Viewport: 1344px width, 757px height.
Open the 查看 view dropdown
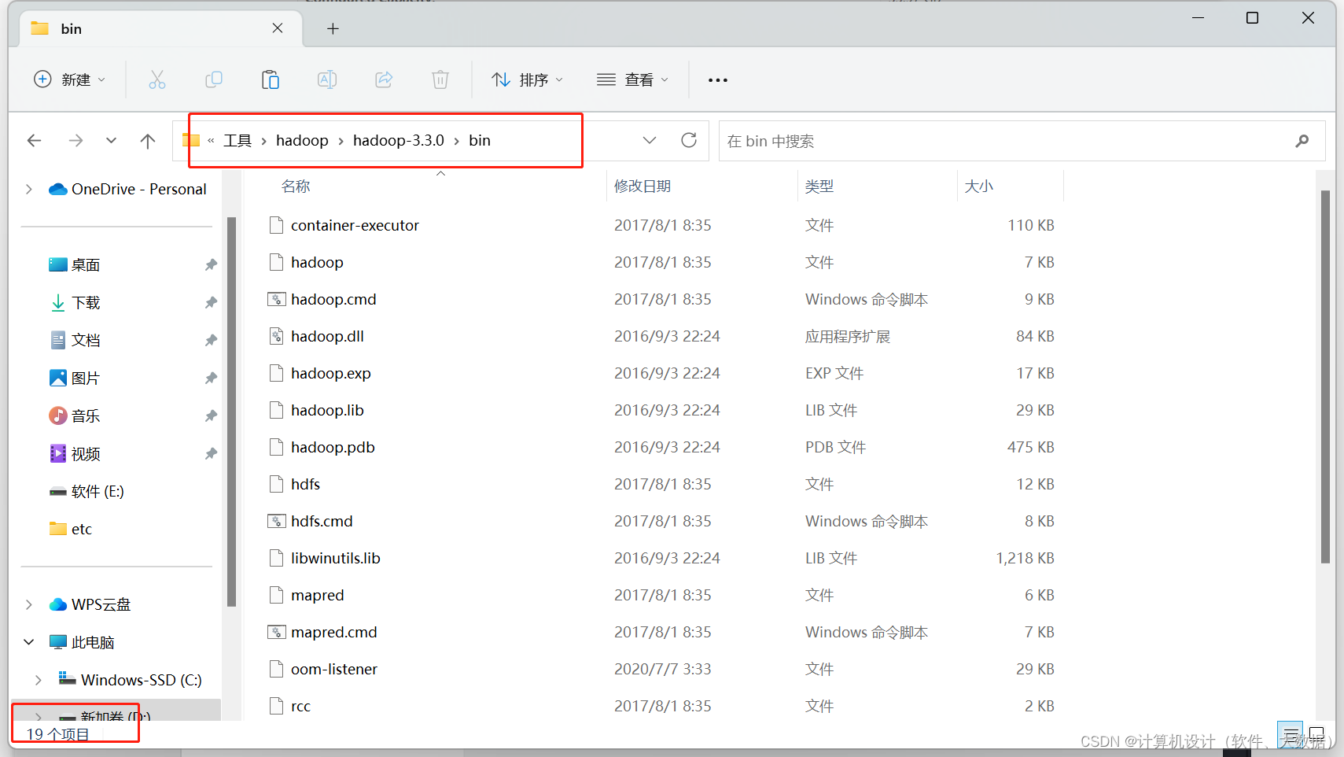tap(632, 79)
